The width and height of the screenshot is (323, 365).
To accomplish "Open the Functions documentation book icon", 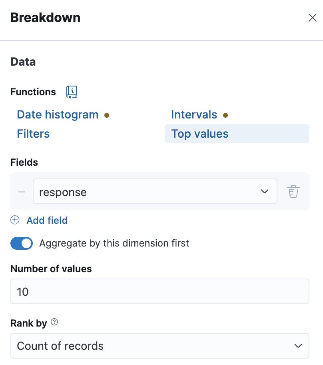I will click(72, 92).
